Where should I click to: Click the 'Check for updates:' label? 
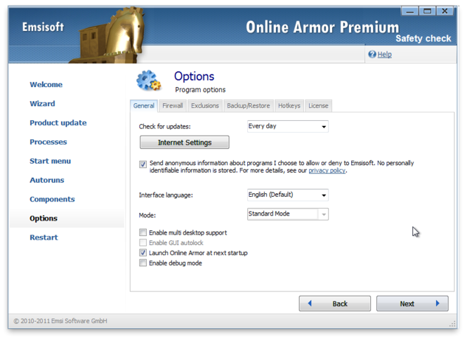(165, 126)
